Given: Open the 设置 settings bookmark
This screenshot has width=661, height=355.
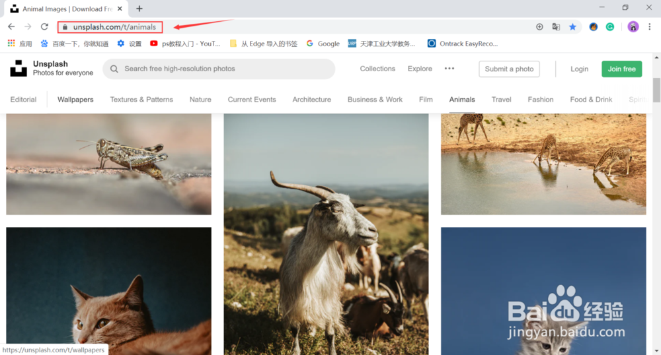Looking at the screenshot, I should pos(130,44).
